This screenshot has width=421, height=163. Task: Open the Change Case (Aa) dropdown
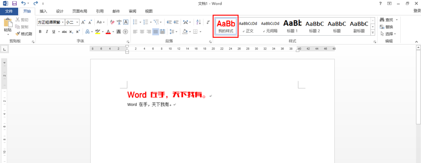101,22
